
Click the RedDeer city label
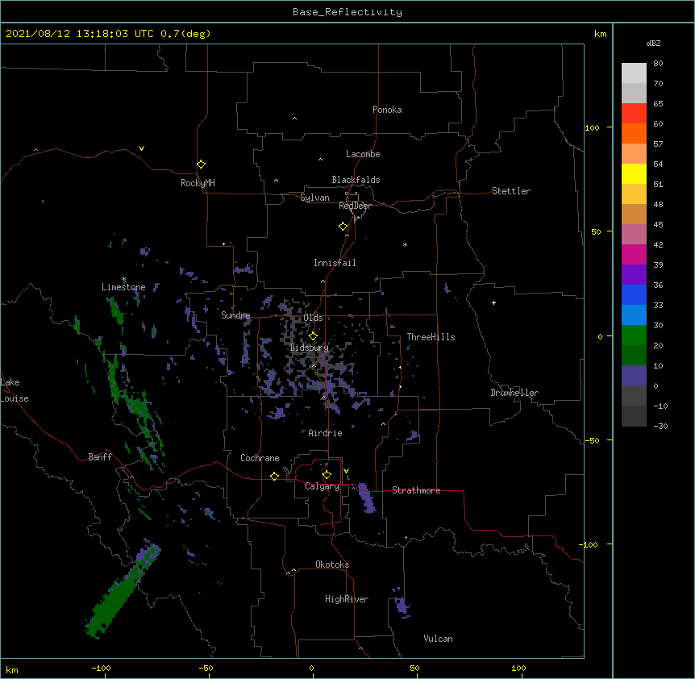pyautogui.click(x=355, y=206)
